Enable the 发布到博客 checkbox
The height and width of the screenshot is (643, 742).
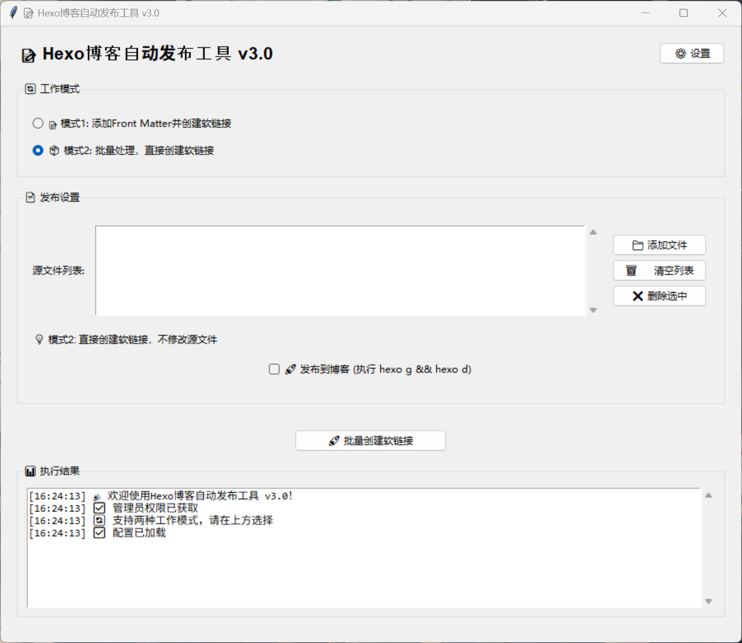click(274, 369)
